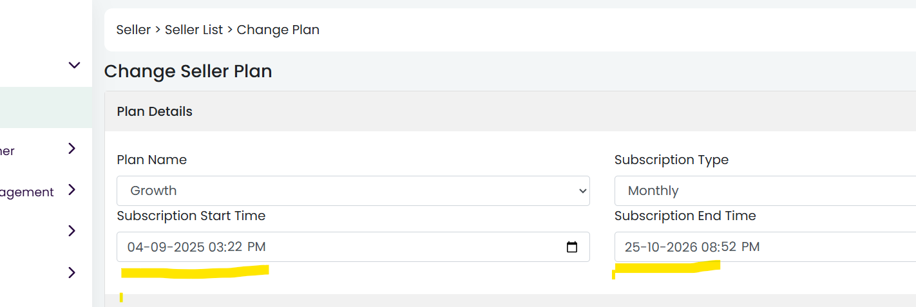The height and width of the screenshot is (307, 916).
Task: Click the highlighted green sidebar menu item
Action: (x=46, y=107)
